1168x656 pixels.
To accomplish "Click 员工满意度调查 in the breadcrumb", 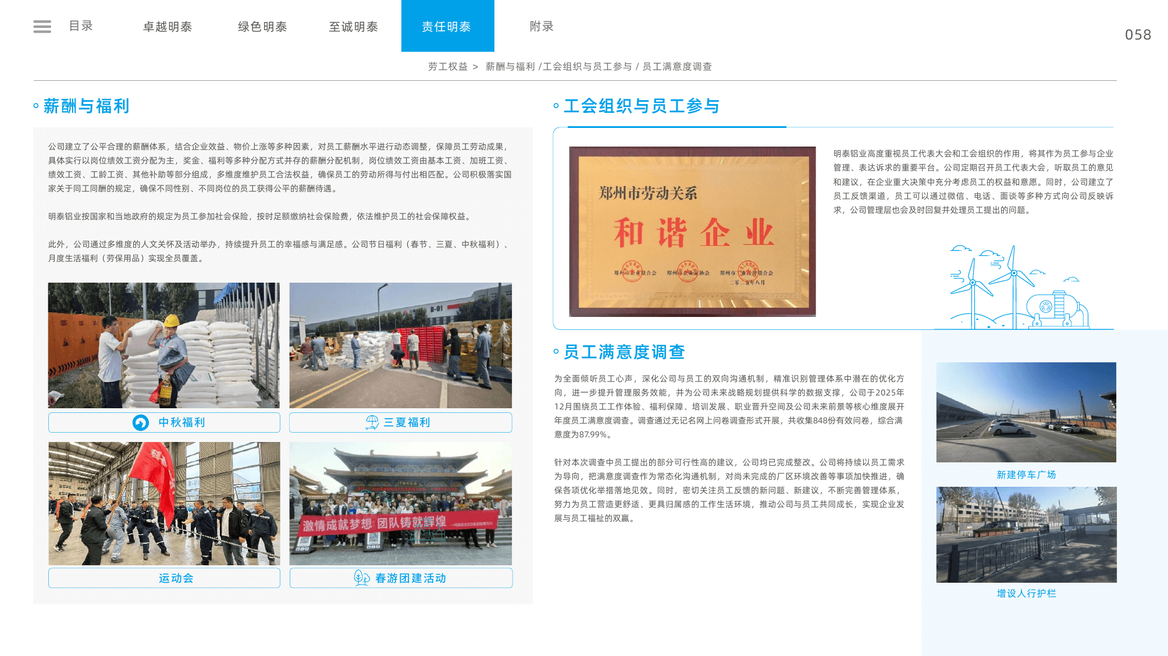I will point(677,66).
